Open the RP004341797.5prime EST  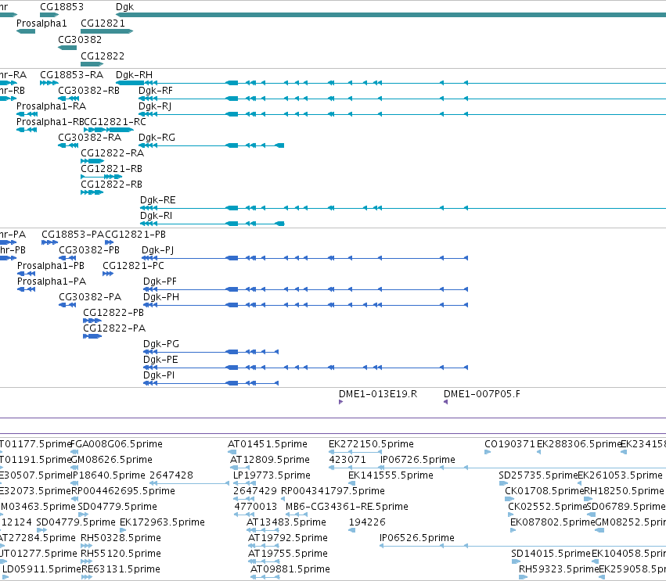tap(333, 491)
